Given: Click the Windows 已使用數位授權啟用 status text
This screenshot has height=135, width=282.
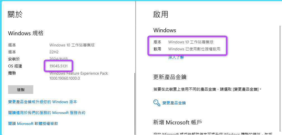Looking at the screenshot, I should point(194,49).
